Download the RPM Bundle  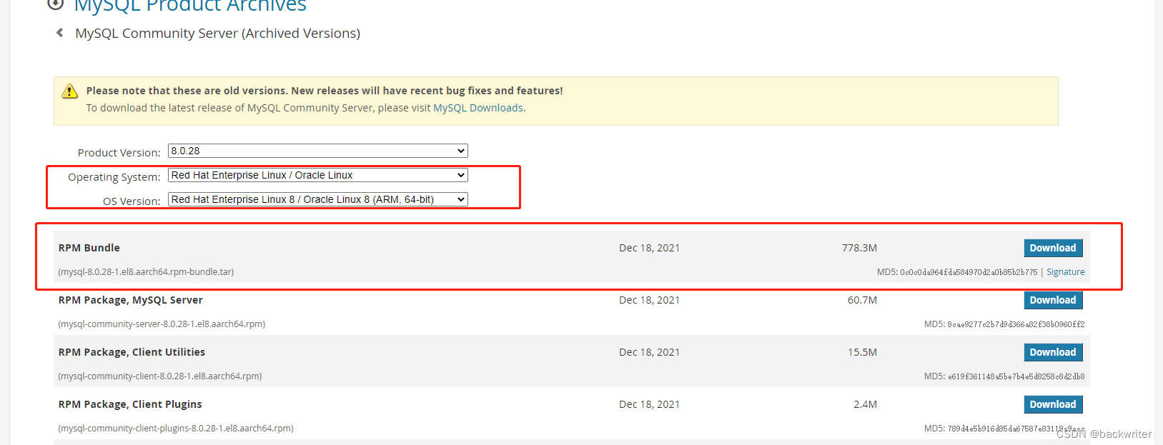tap(1053, 248)
